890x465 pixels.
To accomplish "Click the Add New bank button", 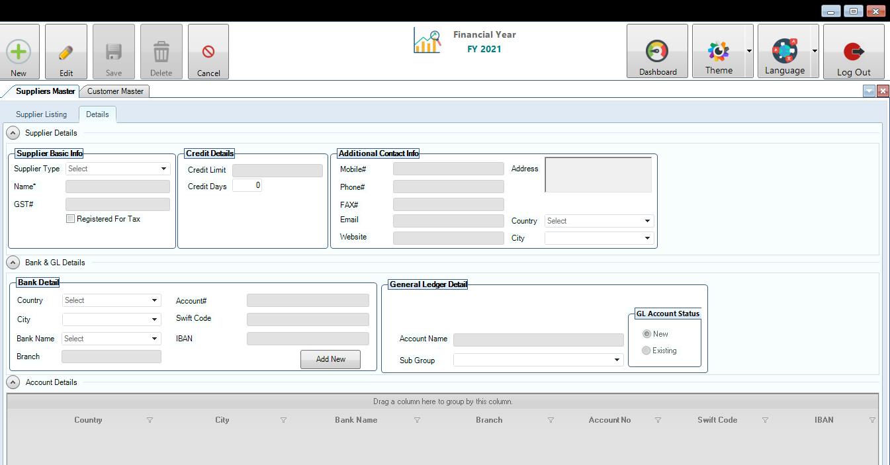I will 330,359.
